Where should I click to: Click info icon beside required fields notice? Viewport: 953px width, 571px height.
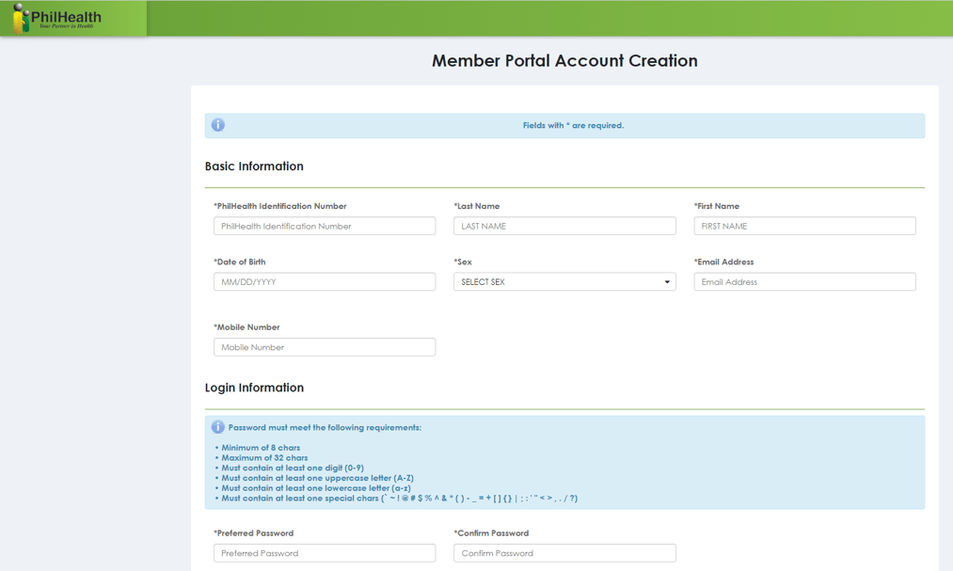pos(218,125)
